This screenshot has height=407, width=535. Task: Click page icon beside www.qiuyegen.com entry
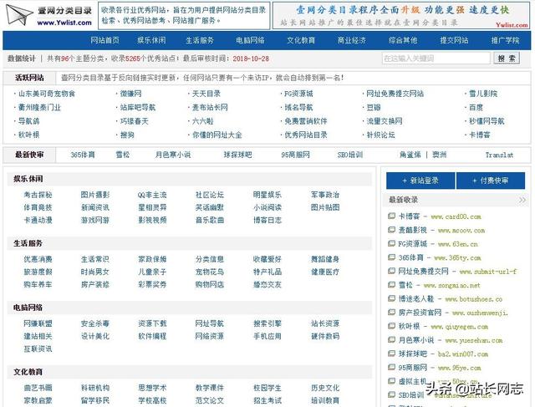coord(391,326)
